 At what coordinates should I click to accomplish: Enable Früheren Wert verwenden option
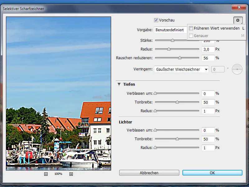tap(191, 28)
